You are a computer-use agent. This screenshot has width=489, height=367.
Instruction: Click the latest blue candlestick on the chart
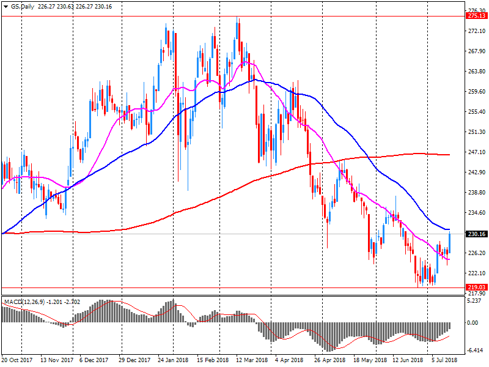pyautogui.click(x=450, y=242)
